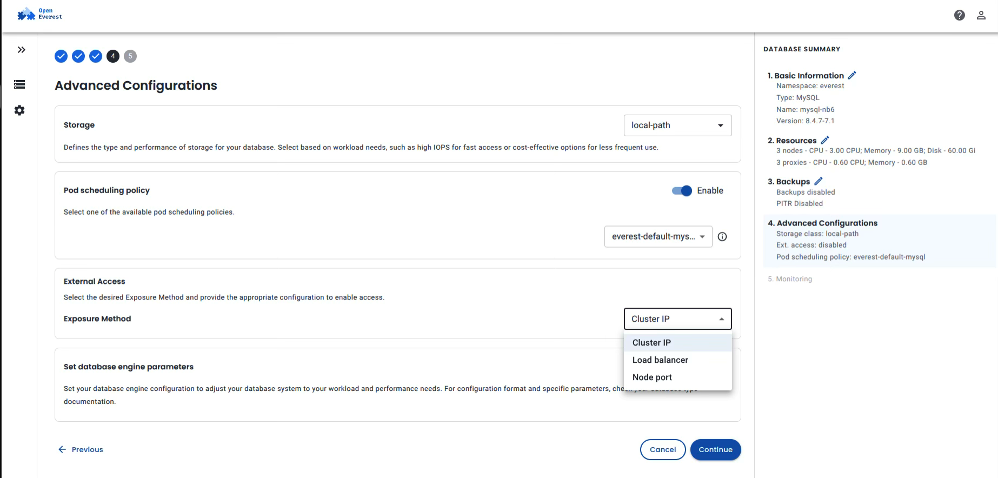Click the Storage class: local-path summary line
The height and width of the screenshot is (478, 998).
(817, 234)
